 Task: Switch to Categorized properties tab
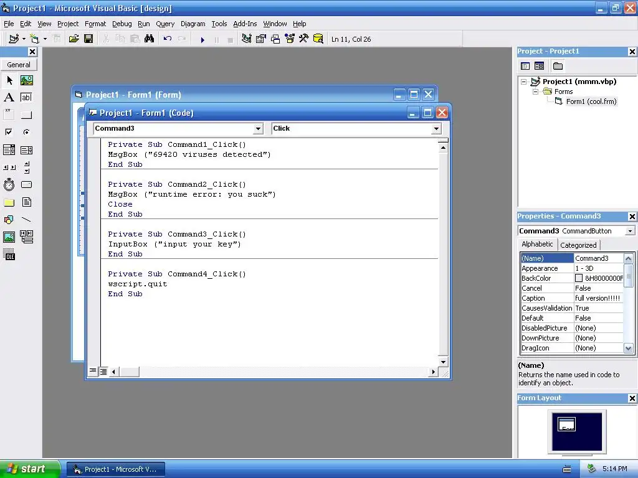[x=578, y=245]
